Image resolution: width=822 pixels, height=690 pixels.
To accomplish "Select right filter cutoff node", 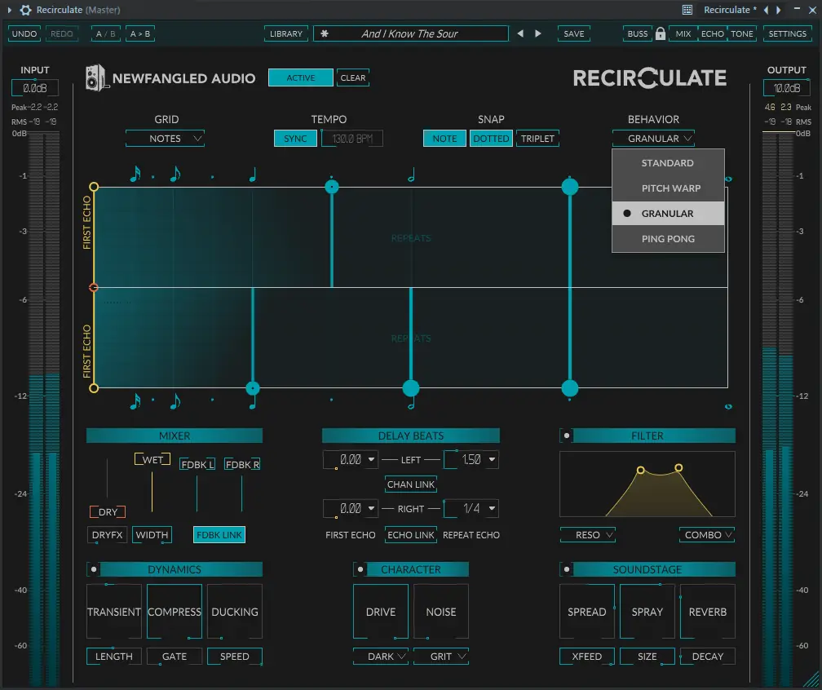I will [678, 467].
